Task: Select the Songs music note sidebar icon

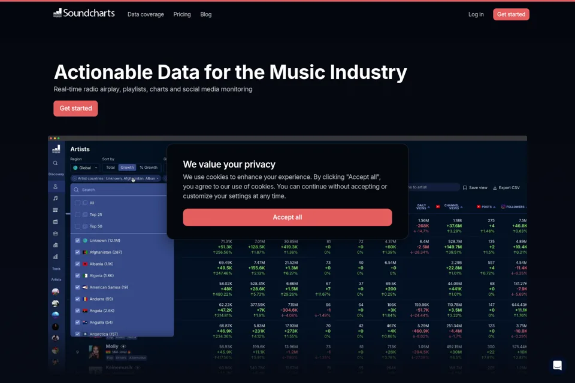Action: (x=55, y=198)
